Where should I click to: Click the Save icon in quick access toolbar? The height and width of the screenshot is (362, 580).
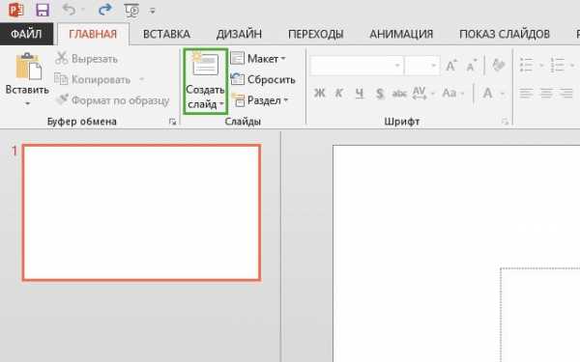(43, 10)
